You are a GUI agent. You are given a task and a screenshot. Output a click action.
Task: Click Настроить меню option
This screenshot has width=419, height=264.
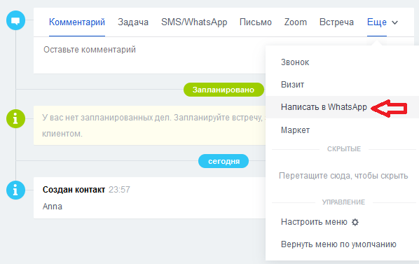click(314, 222)
